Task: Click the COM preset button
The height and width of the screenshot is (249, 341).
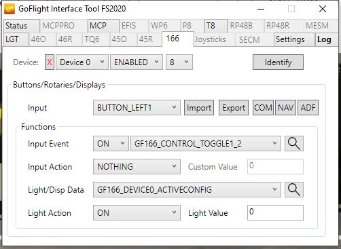Action: point(263,108)
